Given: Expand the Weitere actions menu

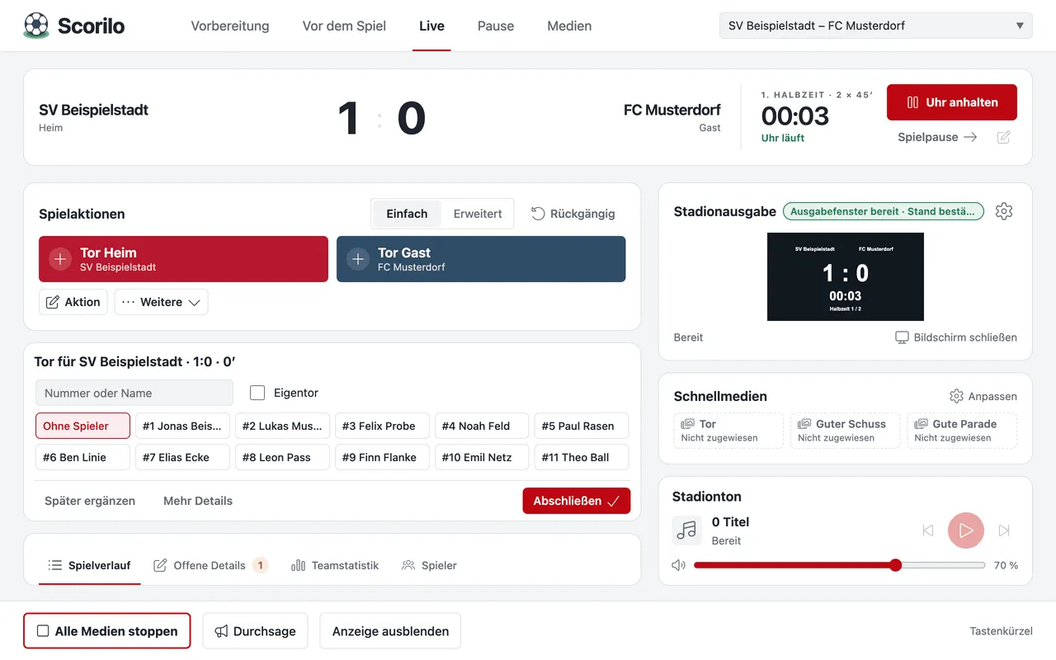Looking at the screenshot, I should (162, 302).
